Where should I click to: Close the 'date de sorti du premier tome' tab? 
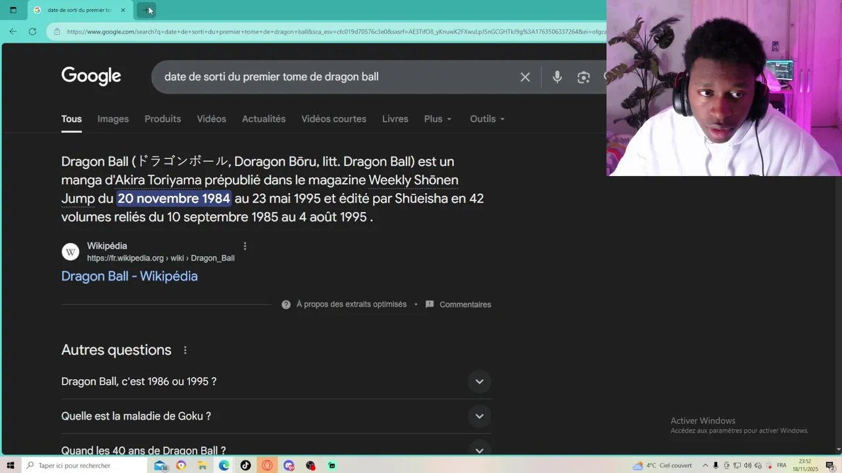[x=123, y=10]
